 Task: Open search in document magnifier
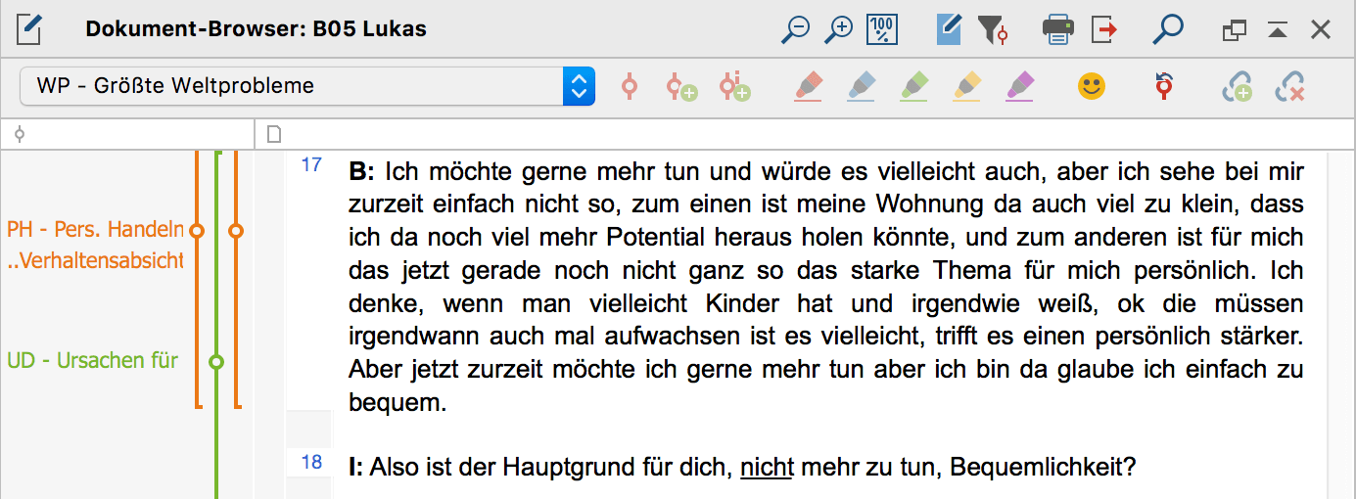click(x=1167, y=29)
